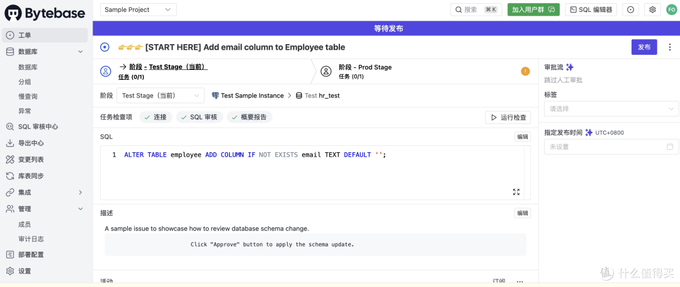Click the 管理 members icon
The width and height of the screenshot is (680, 287).
tap(10, 208)
